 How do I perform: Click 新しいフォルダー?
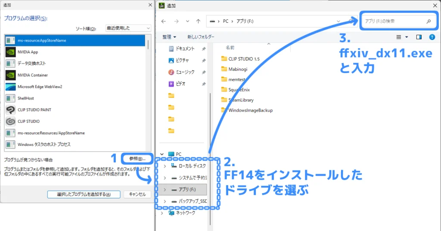(x=201, y=37)
